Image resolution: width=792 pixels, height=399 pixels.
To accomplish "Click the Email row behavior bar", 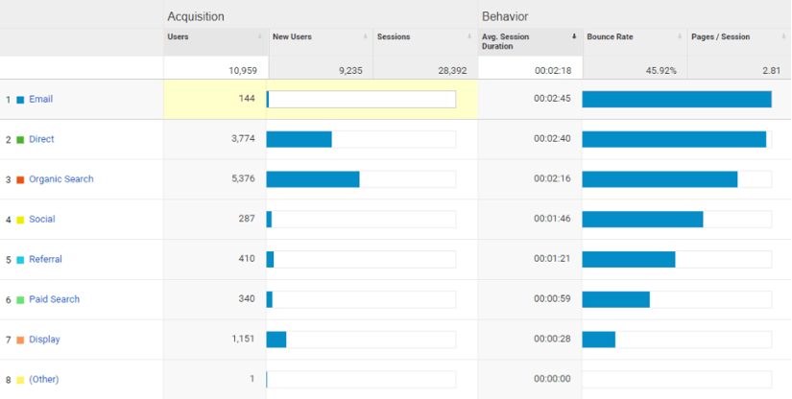I will coord(677,100).
